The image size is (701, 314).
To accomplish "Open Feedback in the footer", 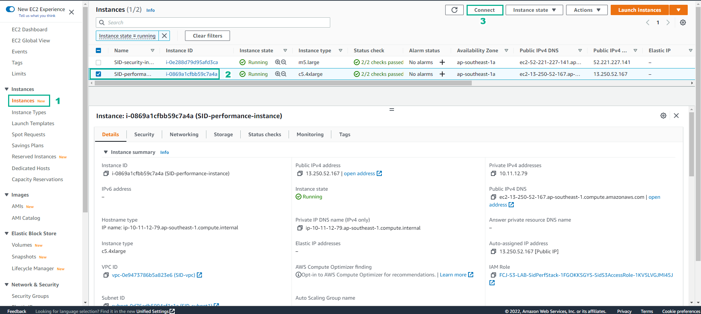I will pos(17,311).
